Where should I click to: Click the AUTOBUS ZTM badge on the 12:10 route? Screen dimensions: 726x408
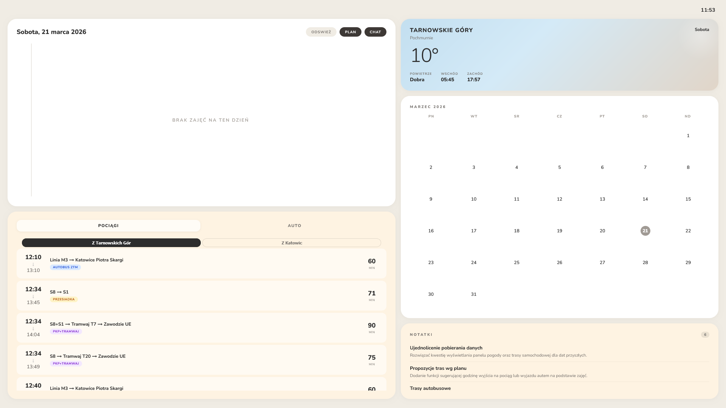(x=65, y=267)
